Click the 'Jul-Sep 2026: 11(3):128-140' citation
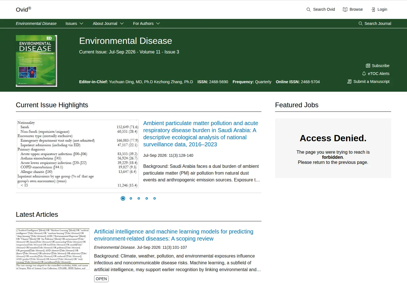This screenshot has width=407, height=283. pos(168,155)
